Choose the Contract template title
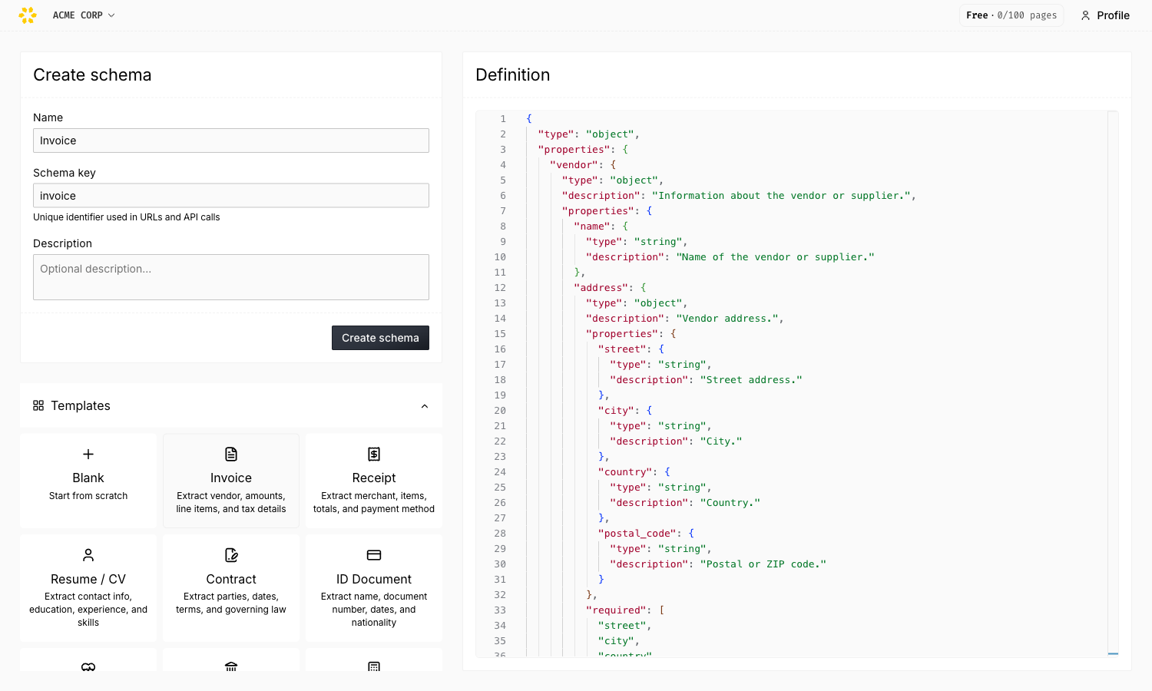Image resolution: width=1152 pixels, height=691 pixels. [x=231, y=579]
